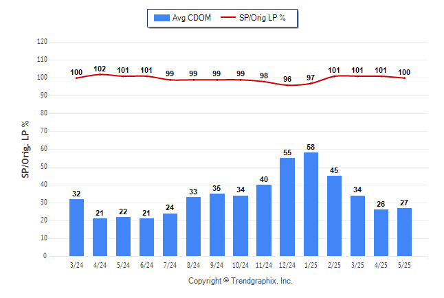Click the Avg CDOM legend entry

tap(182, 18)
